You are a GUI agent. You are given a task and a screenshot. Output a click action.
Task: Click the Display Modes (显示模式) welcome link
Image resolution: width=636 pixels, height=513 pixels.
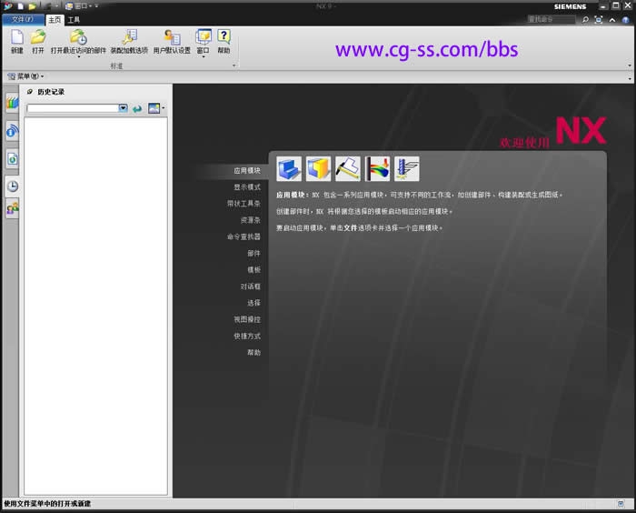click(247, 186)
